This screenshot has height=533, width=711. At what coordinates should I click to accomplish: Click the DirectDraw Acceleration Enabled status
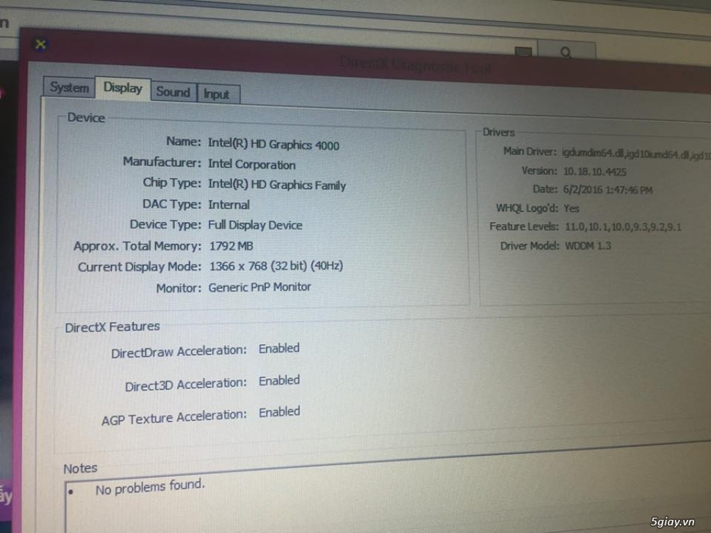click(x=279, y=348)
